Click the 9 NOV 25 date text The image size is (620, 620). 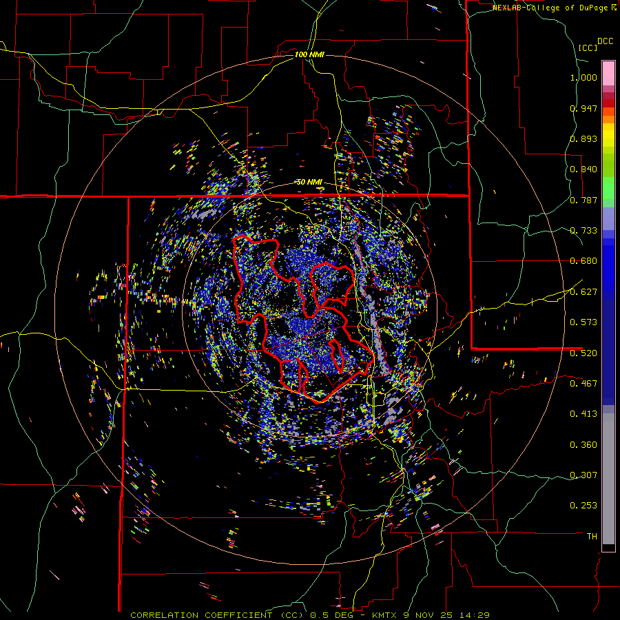[429, 615]
